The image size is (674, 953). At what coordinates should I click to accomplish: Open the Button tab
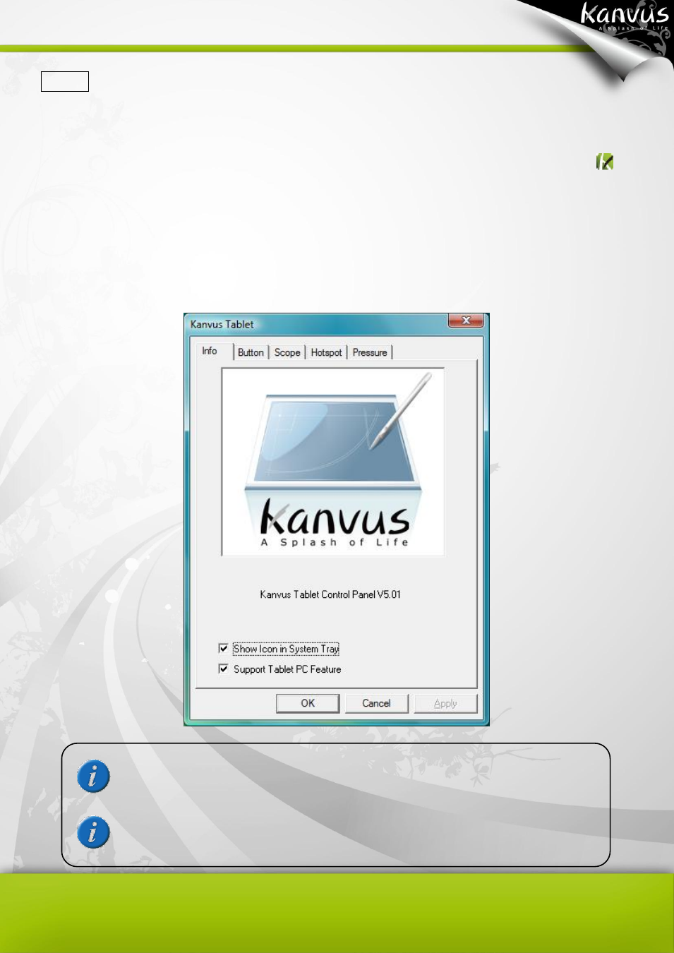[x=251, y=352]
